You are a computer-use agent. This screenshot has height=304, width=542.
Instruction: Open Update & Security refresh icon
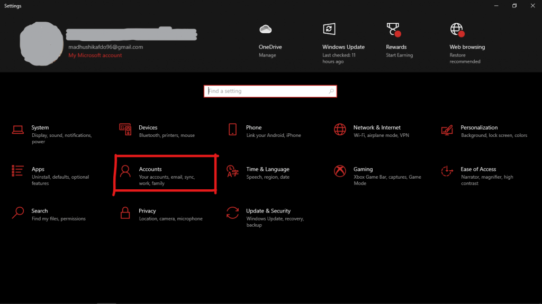tap(233, 213)
